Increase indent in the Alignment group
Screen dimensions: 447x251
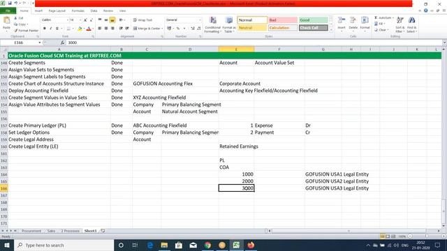coord(127,29)
